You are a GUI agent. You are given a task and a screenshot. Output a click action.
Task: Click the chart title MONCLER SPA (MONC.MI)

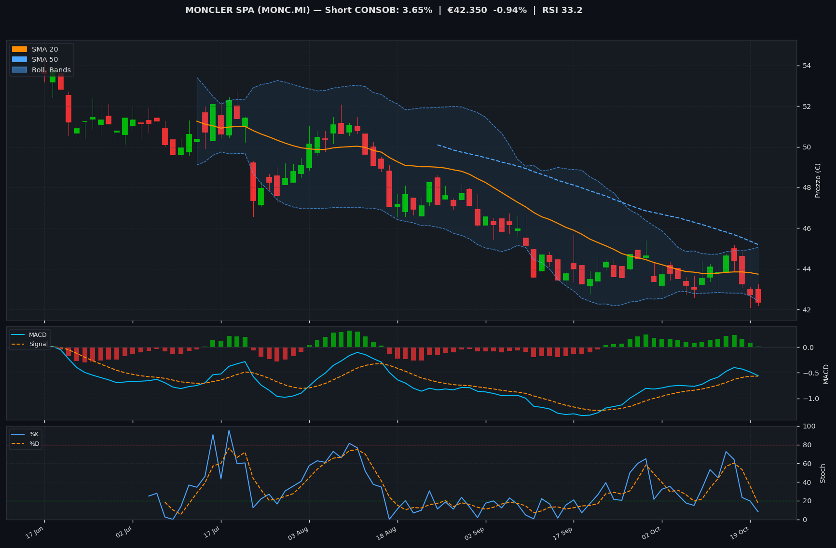pyautogui.click(x=247, y=10)
